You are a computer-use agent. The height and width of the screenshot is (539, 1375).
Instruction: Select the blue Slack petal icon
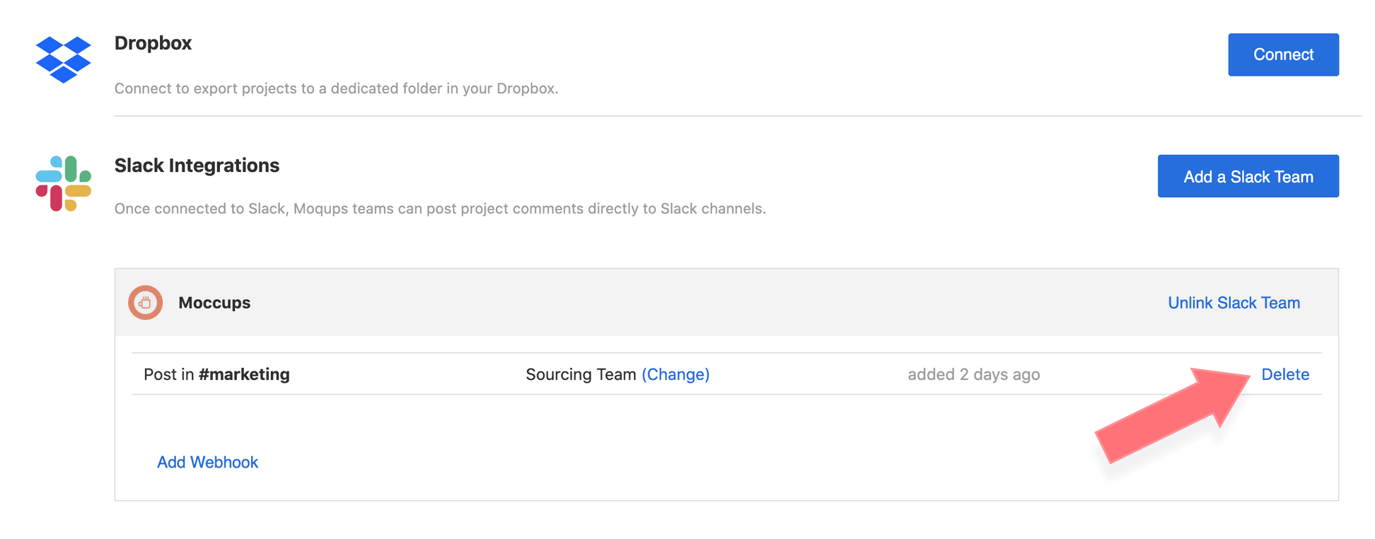(x=49, y=176)
